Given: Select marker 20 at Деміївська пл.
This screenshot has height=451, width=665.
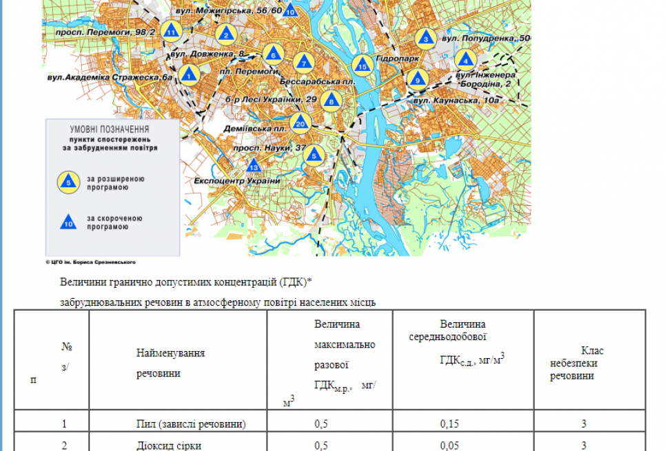Looking at the screenshot, I should pyautogui.click(x=299, y=123).
